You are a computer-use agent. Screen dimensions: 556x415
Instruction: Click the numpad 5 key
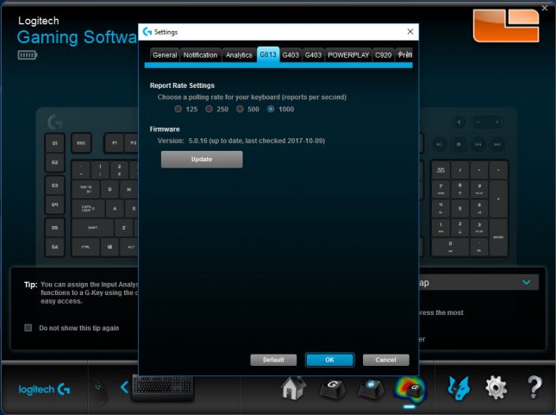click(460, 209)
